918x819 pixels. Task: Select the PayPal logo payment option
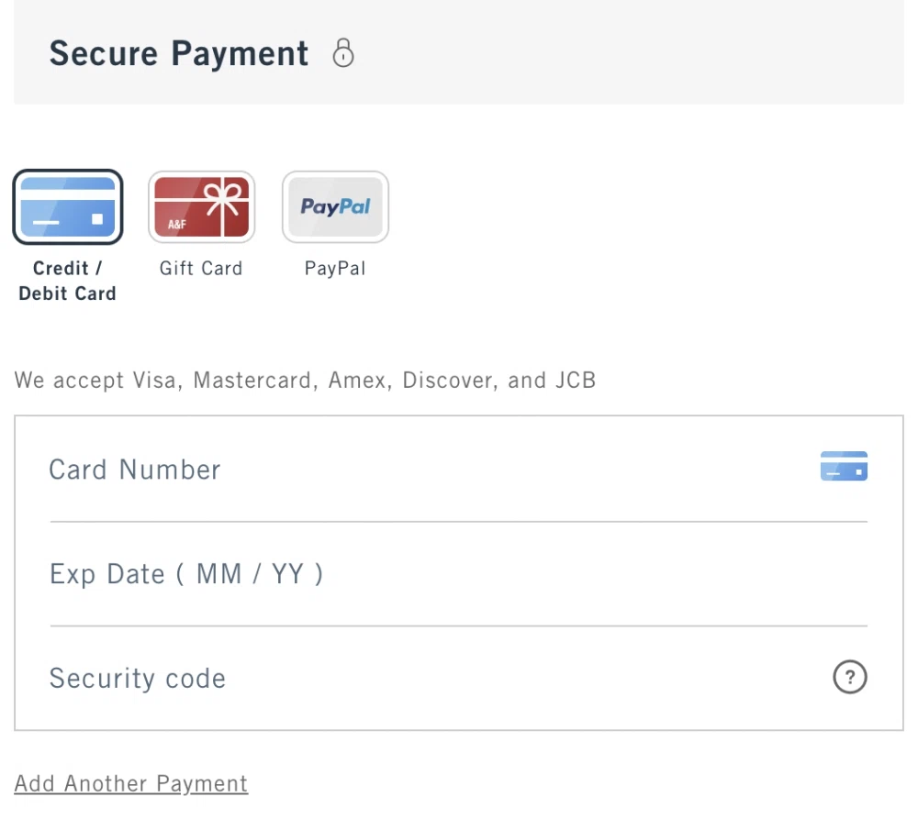click(x=335, y=207)
